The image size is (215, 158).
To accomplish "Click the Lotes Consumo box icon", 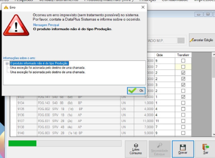I will tap(136, 146).
